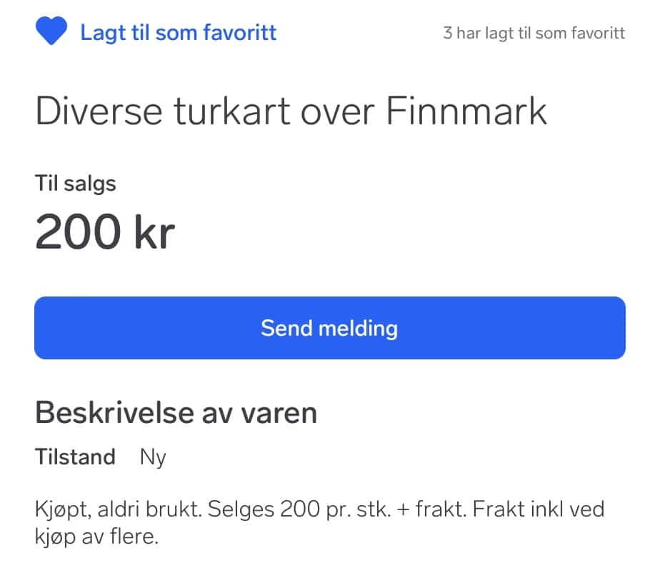This screenshot has height=578, width=660.
Task: Click the 'Til salgs' status label
Action: click(x=76, y=184)
